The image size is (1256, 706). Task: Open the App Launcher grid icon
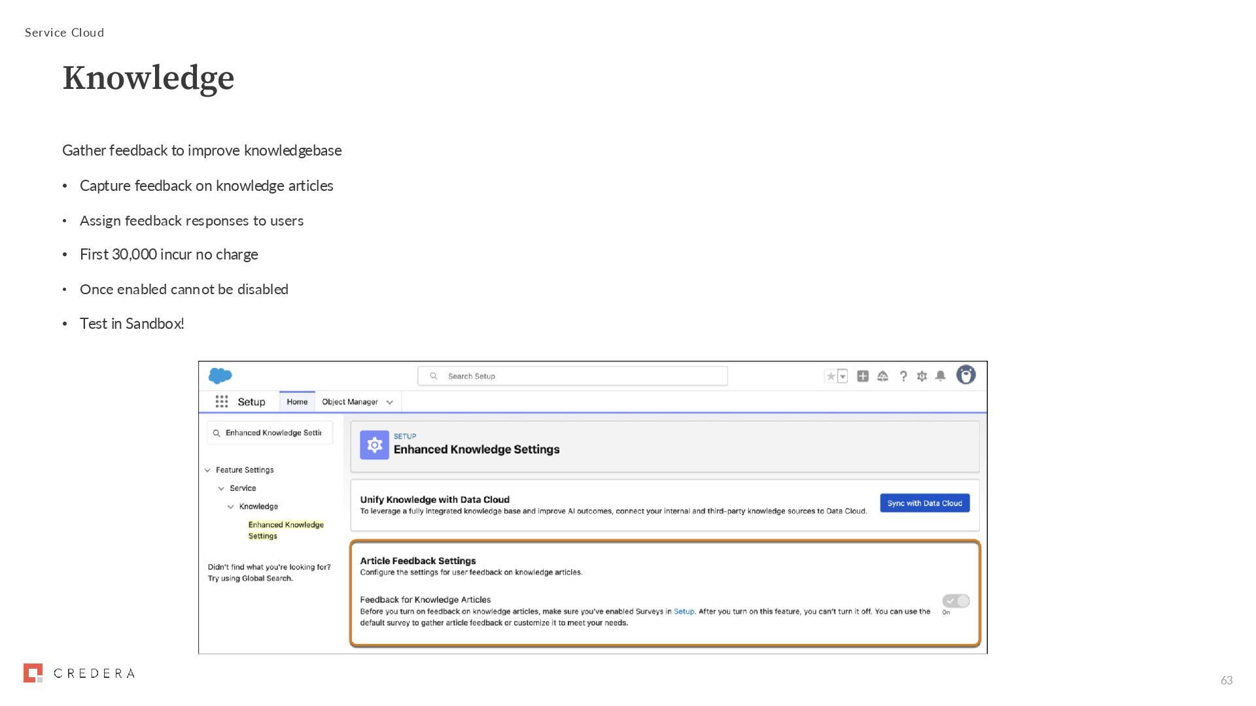pos(222,401)
